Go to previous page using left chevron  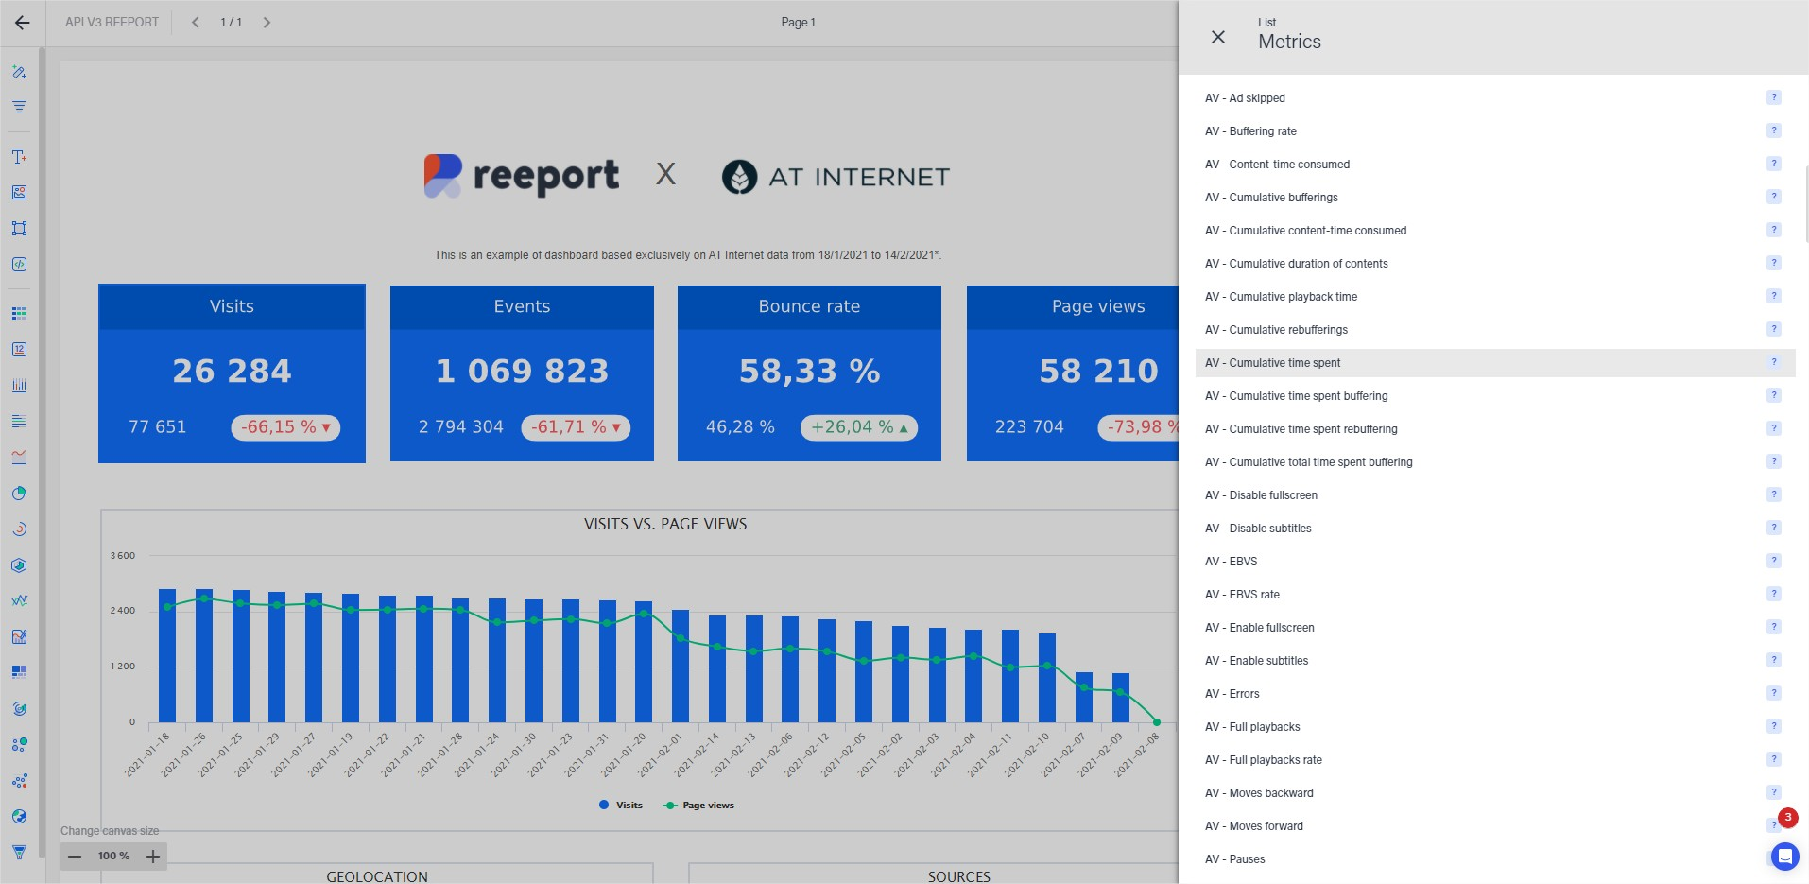[195, 23]
